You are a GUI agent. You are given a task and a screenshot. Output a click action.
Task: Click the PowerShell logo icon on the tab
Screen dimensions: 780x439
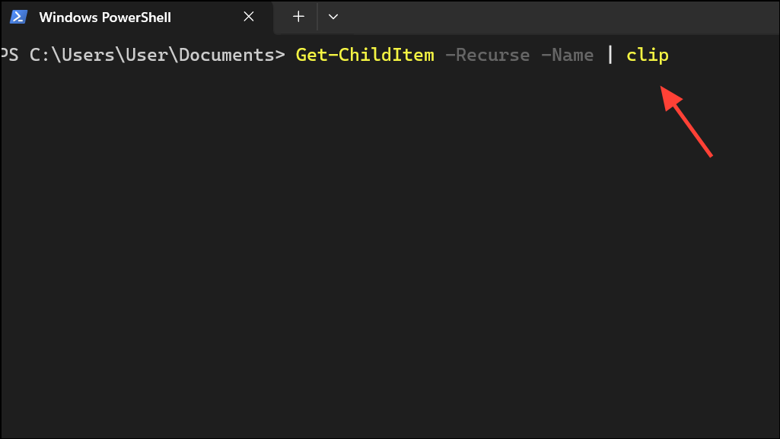18,16
